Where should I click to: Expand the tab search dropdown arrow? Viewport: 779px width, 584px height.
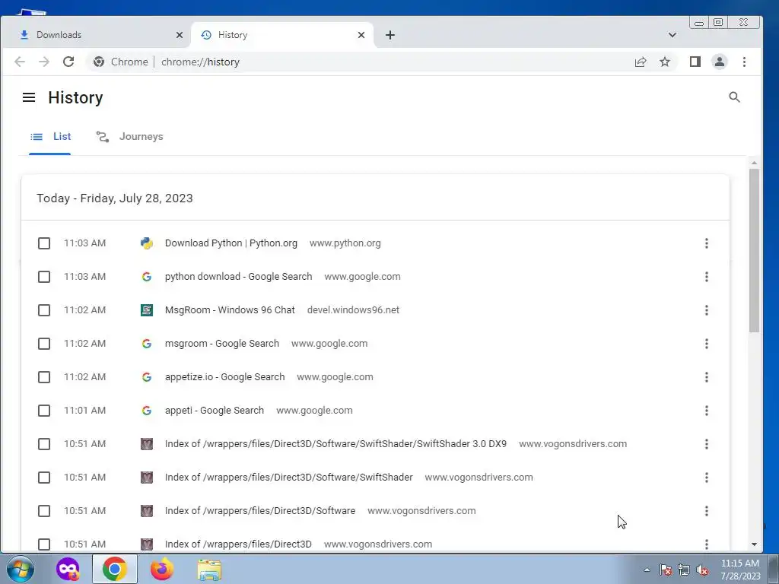[672, 35]
